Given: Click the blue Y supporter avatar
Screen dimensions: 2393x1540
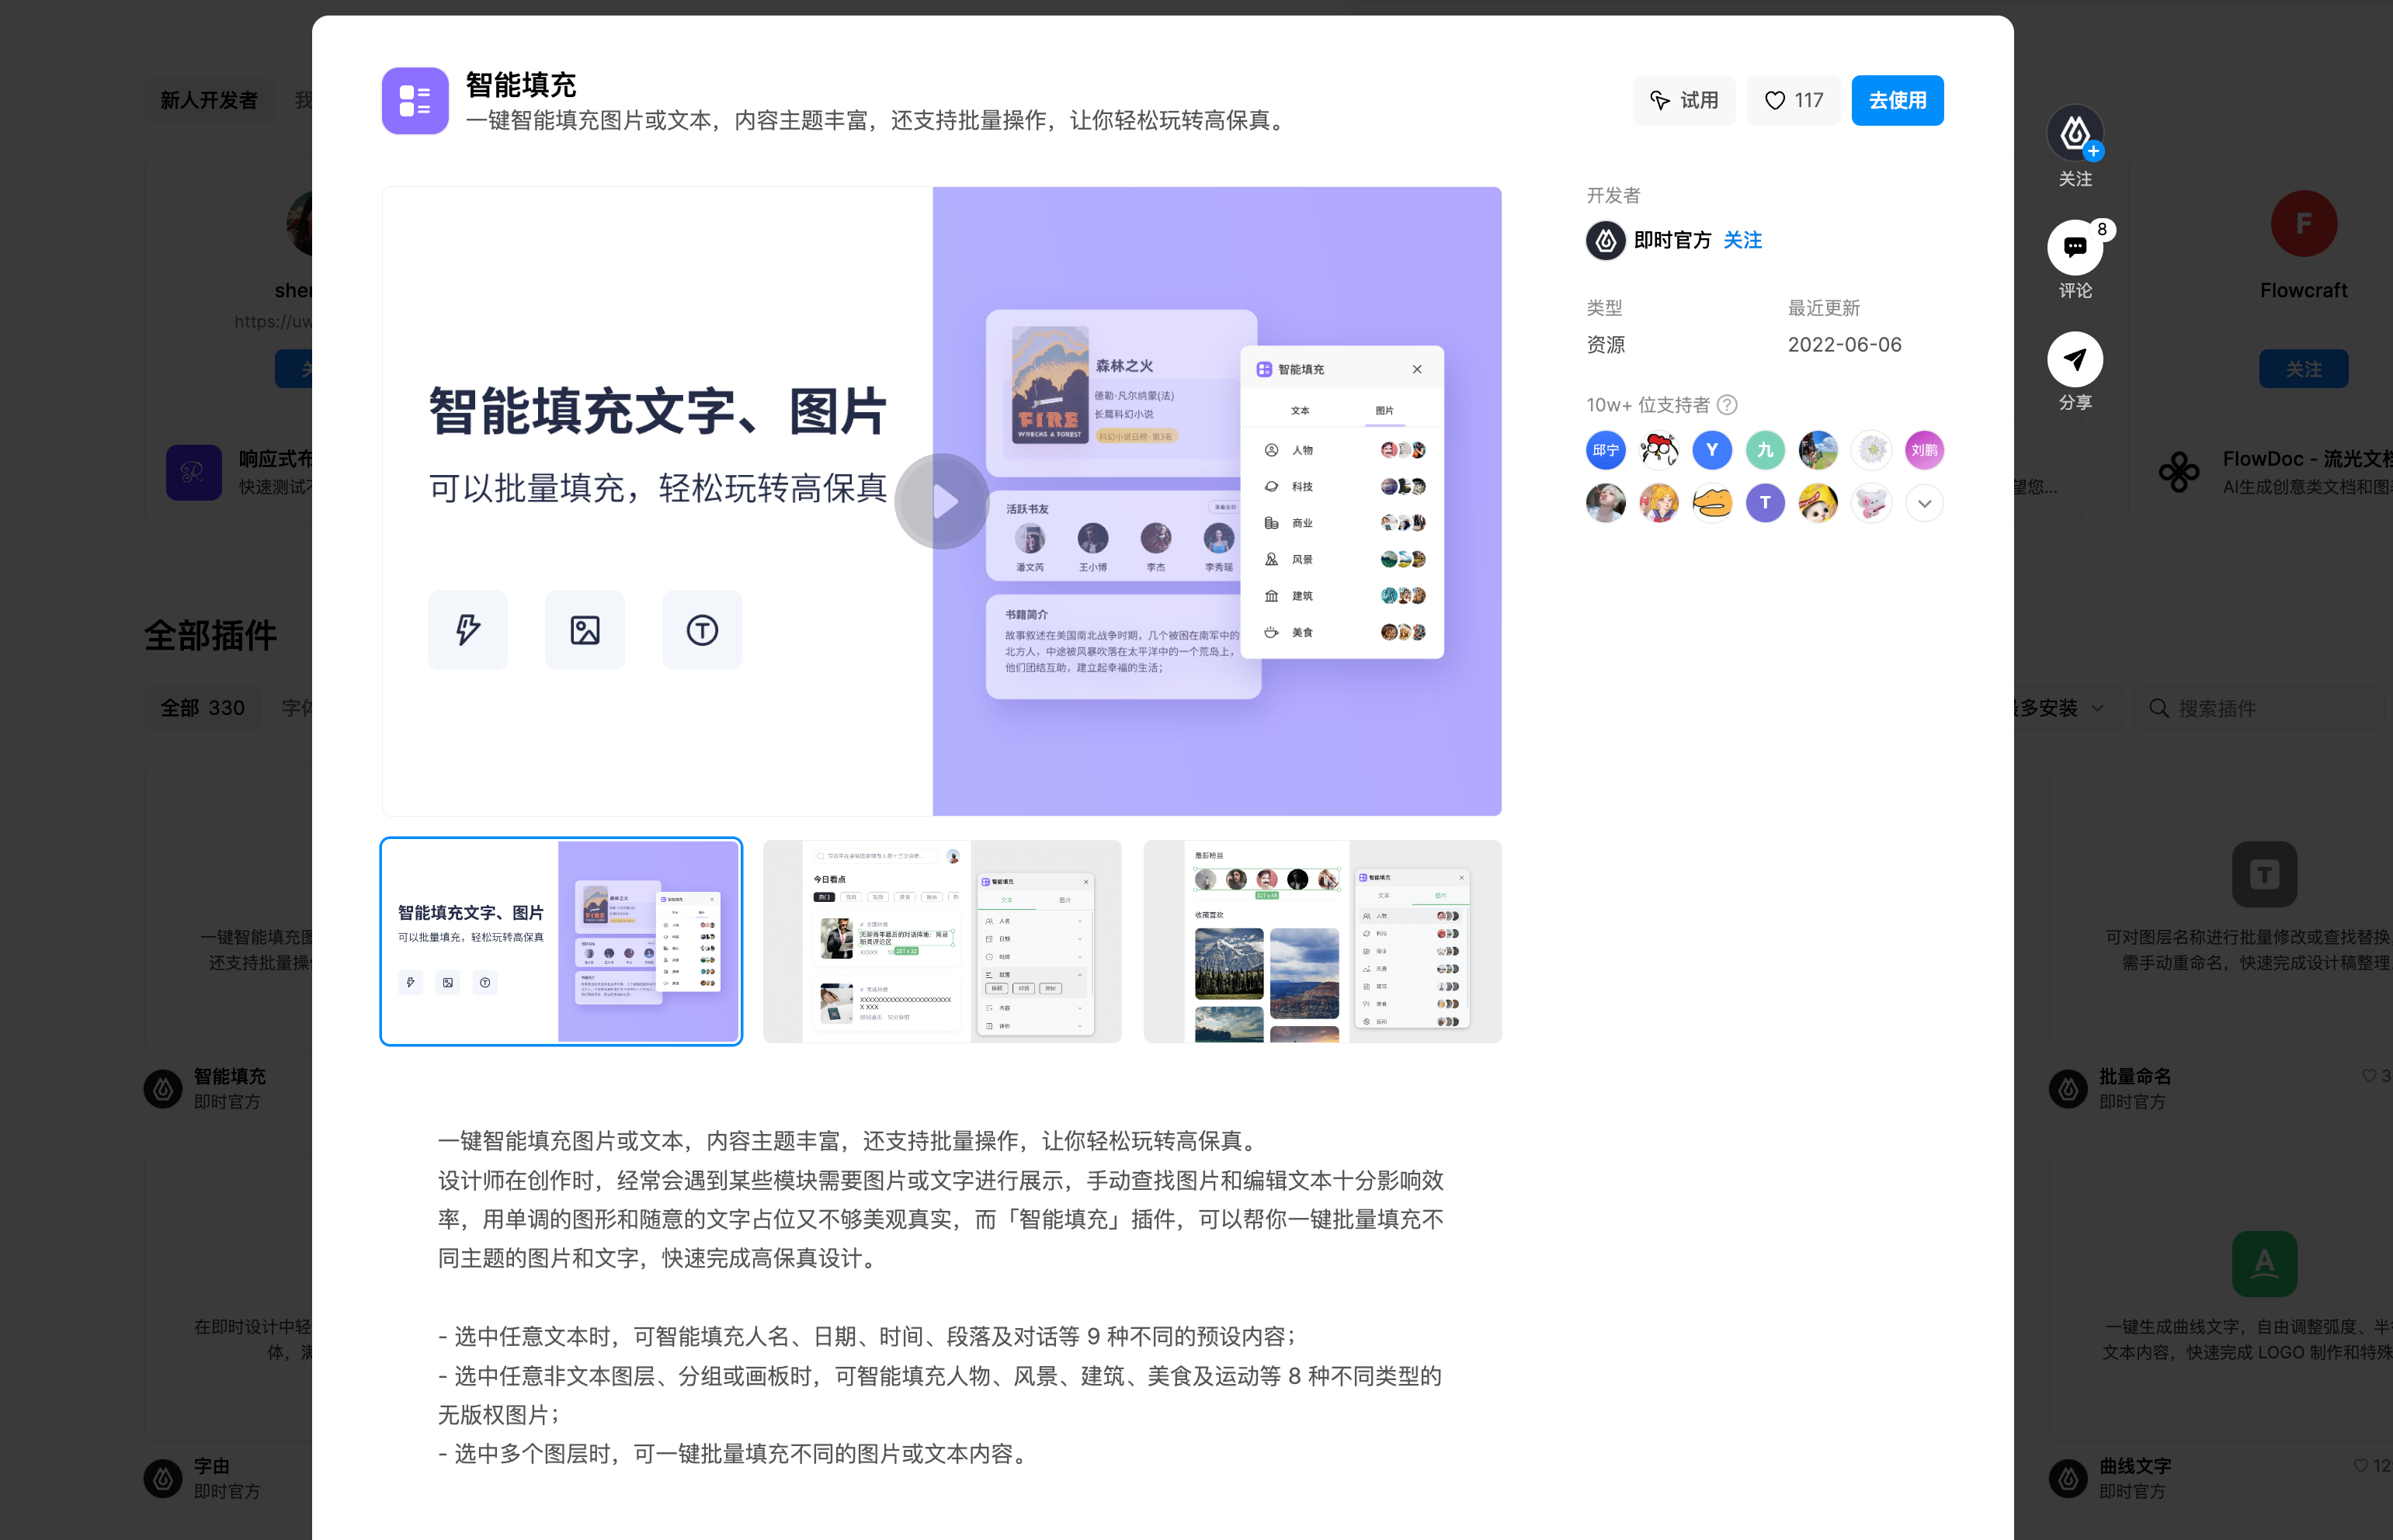Looking at the screenshot, I should coord(1711,450).
